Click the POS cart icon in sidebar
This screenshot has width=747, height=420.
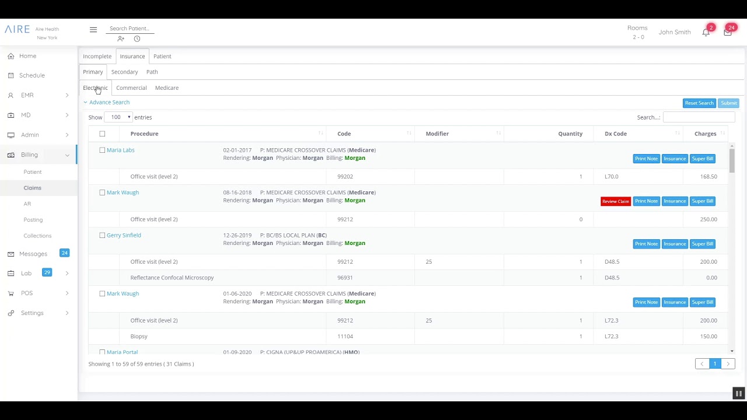[11, 293]
